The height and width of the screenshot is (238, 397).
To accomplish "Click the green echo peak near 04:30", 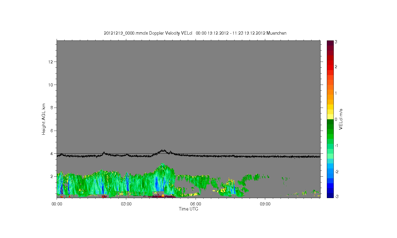I will (162, 164).
